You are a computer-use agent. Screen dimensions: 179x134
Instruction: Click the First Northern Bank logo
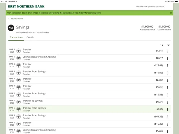(26, 6)
